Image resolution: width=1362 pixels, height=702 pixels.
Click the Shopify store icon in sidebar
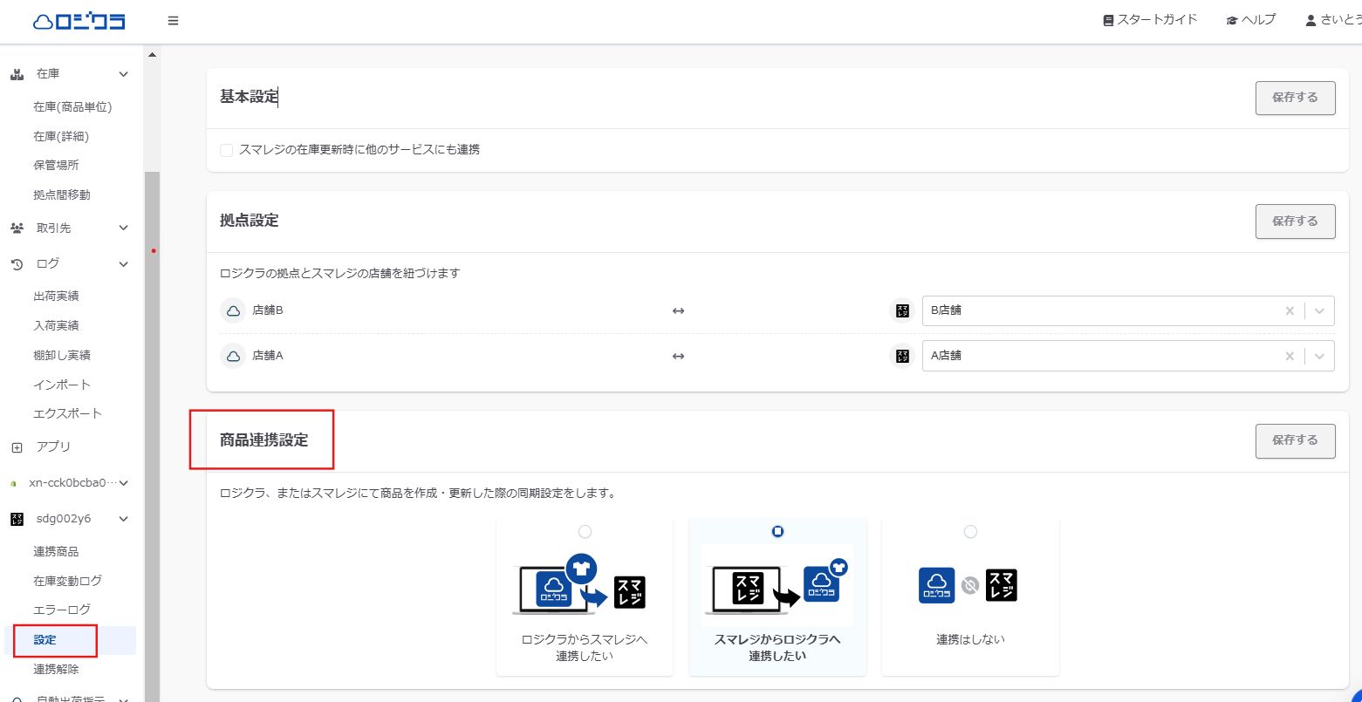click(13, 483)
